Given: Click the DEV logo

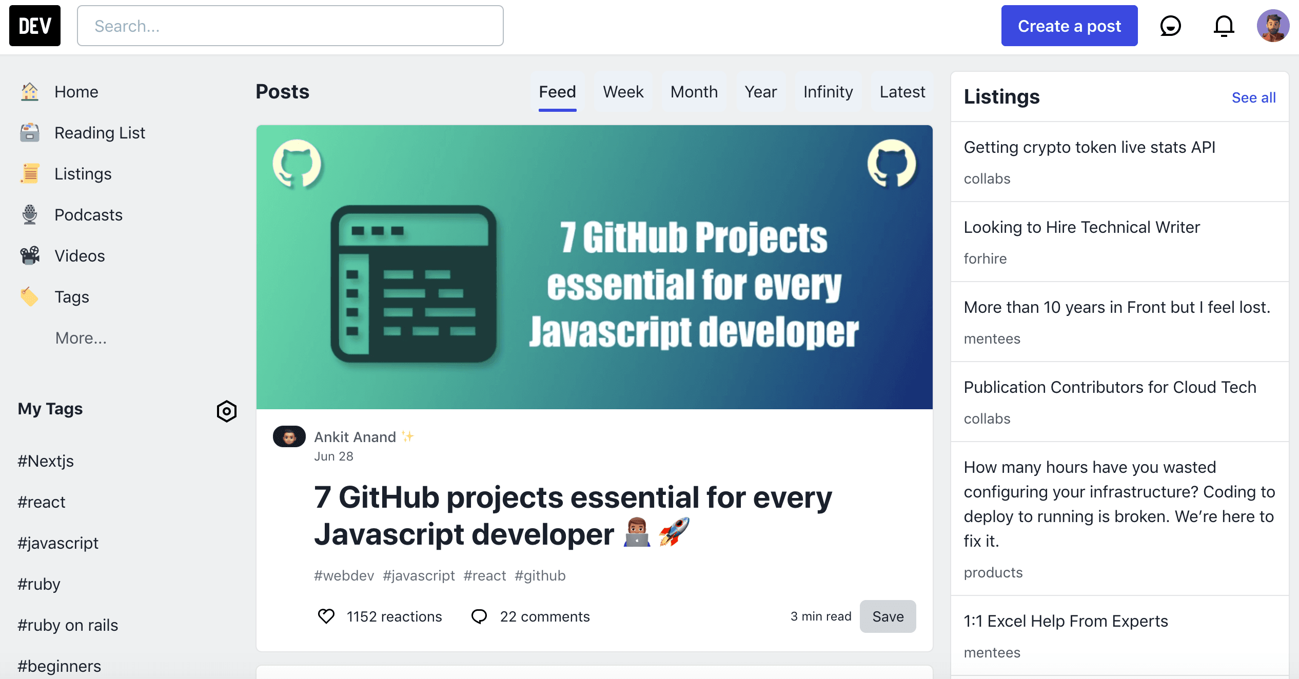Looking at the screenshot, I should [35, 26].
